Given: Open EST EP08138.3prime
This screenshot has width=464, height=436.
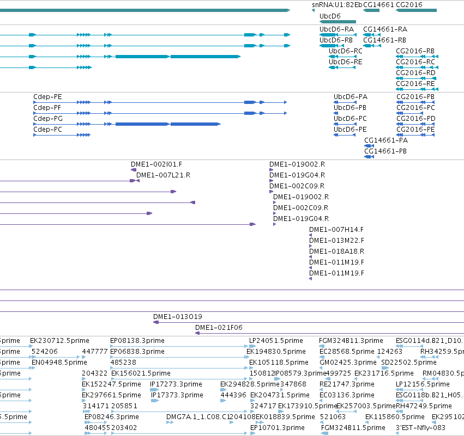Looking at the screenshot, I should tap(137, 341).
